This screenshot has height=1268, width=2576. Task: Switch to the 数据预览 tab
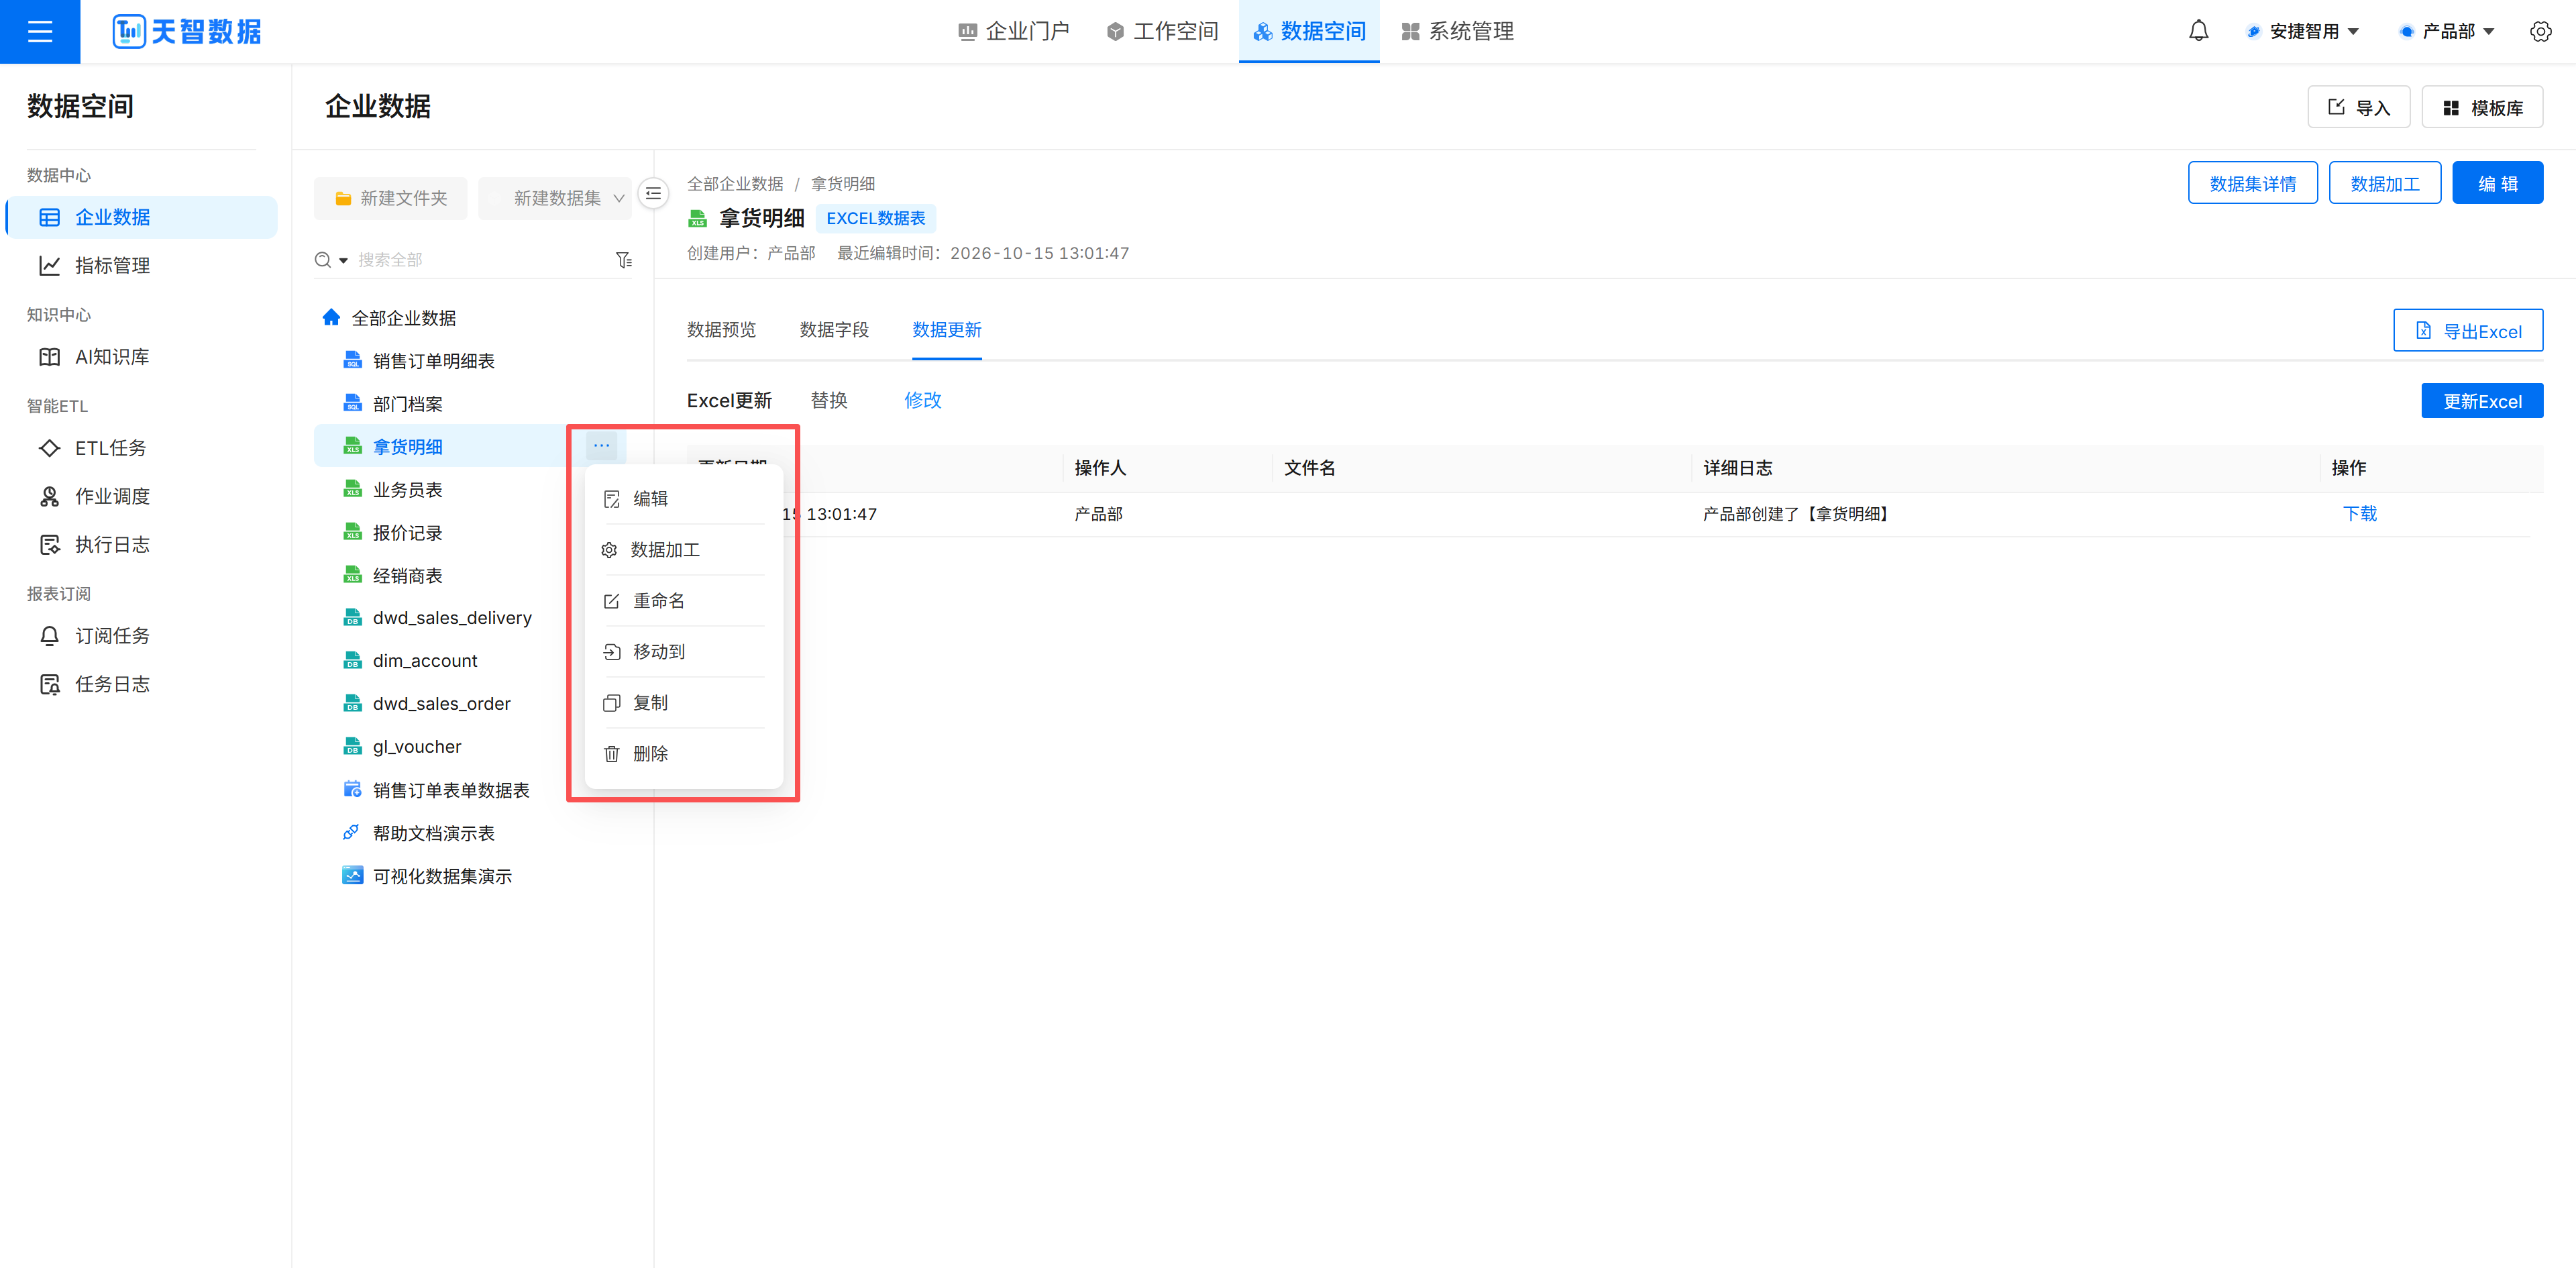tap(721, 330)
